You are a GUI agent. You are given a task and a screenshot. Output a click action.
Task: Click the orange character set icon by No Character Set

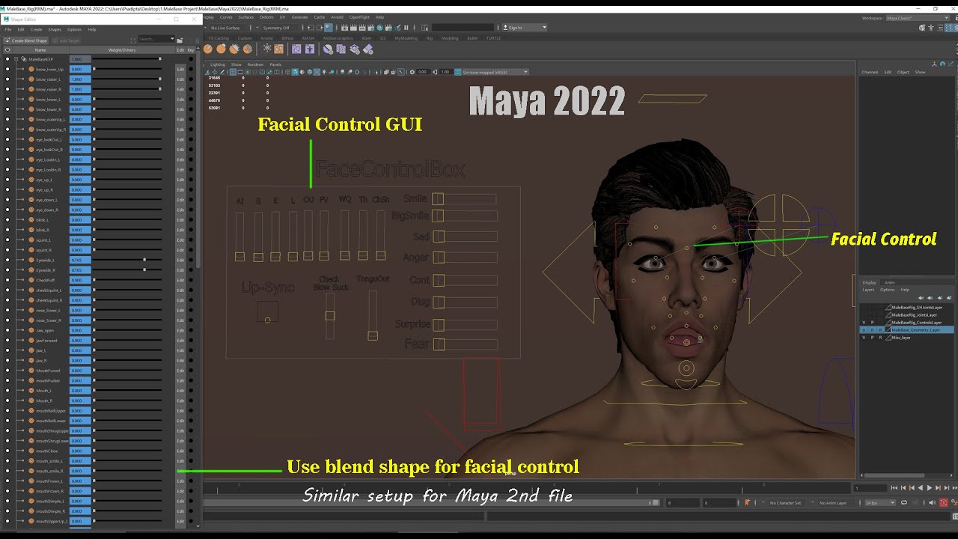[747, 503]
